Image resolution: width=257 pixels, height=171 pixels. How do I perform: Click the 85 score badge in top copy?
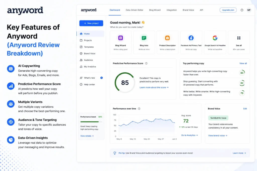(242, 73)
